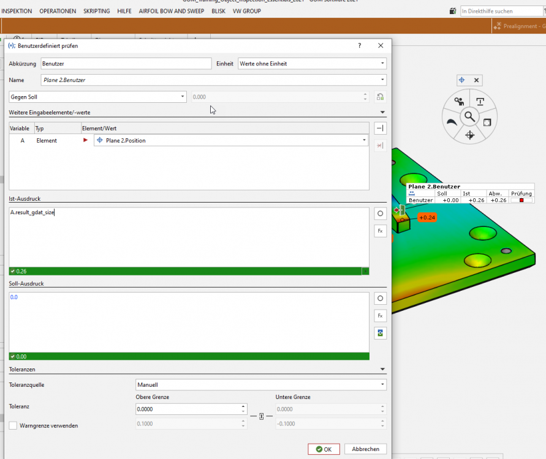Click the Fx button beside Soll-Ausdruck
This screenshot has height=459, width=546.
[x=380, y=316]
